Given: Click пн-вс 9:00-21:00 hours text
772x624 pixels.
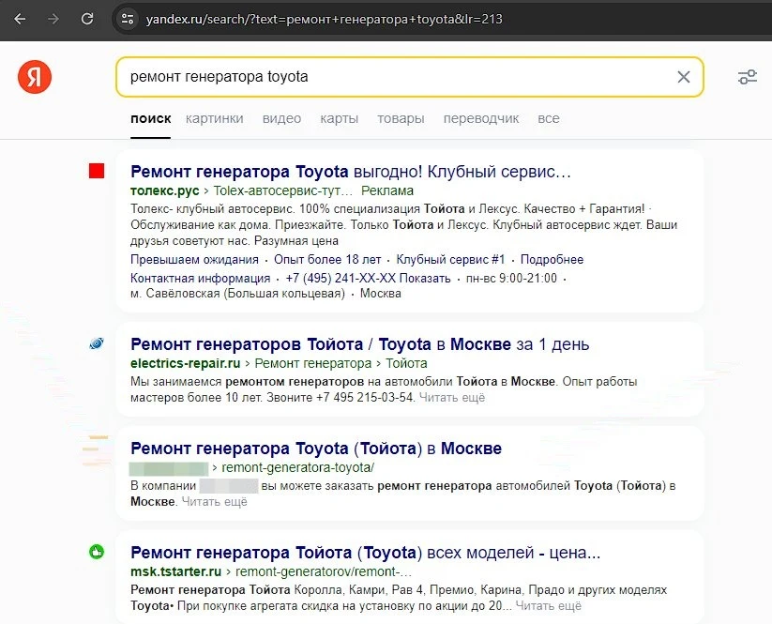Looking at the screenshot, I should point(511,279).
